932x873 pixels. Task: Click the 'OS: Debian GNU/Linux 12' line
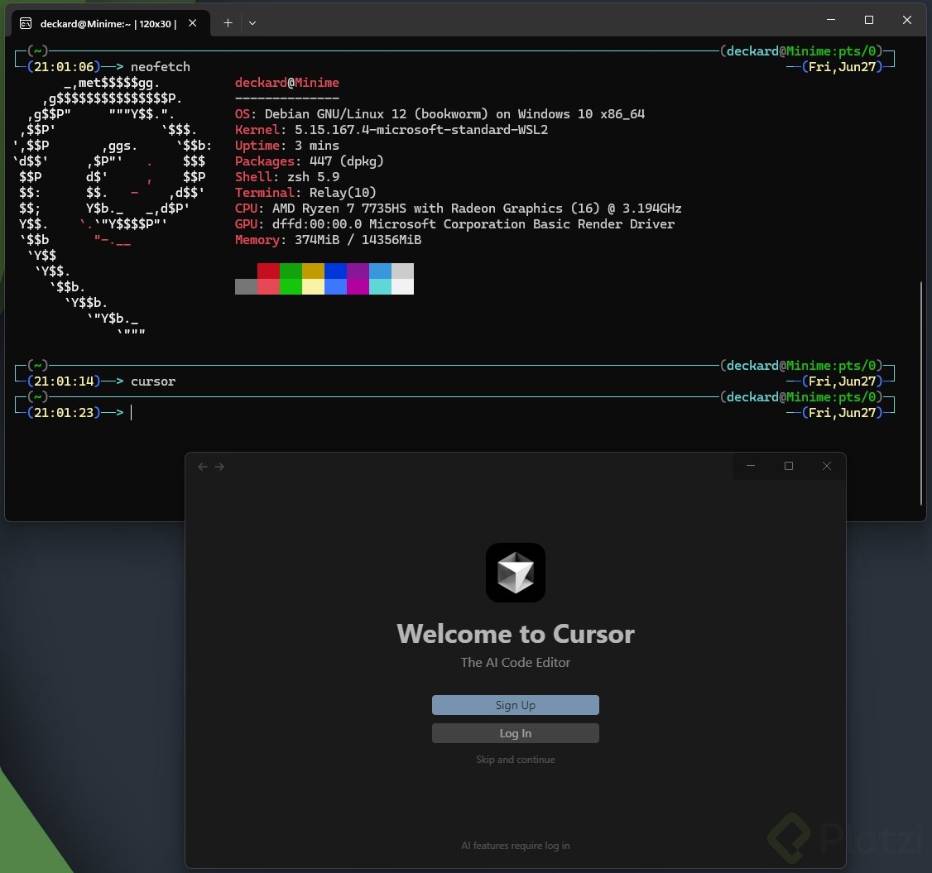pos(440,113)
